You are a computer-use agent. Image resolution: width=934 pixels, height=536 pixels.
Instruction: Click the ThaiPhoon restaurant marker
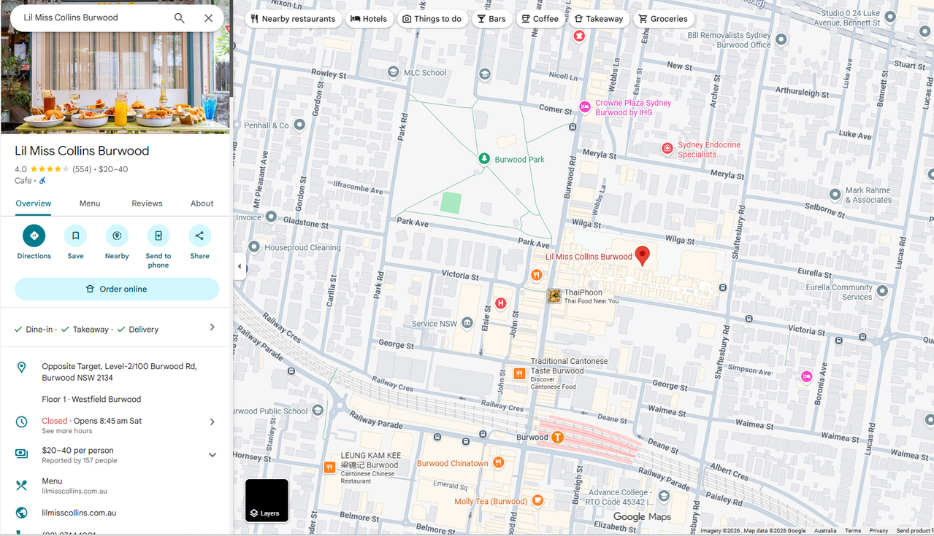click(554, 296)
